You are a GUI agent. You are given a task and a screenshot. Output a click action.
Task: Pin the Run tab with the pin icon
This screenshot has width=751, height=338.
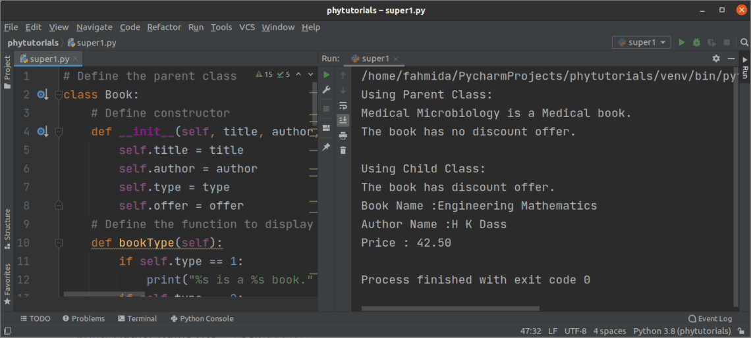(326, 147)
